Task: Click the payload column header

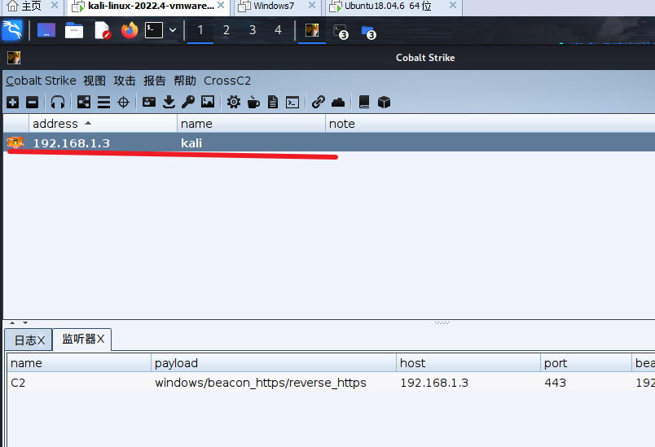Action: (x=273, y=363)
